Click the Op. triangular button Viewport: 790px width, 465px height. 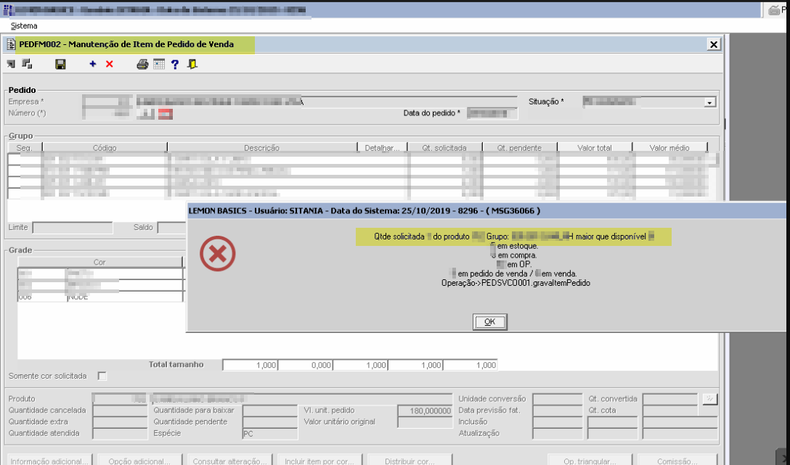click(590, 461)
